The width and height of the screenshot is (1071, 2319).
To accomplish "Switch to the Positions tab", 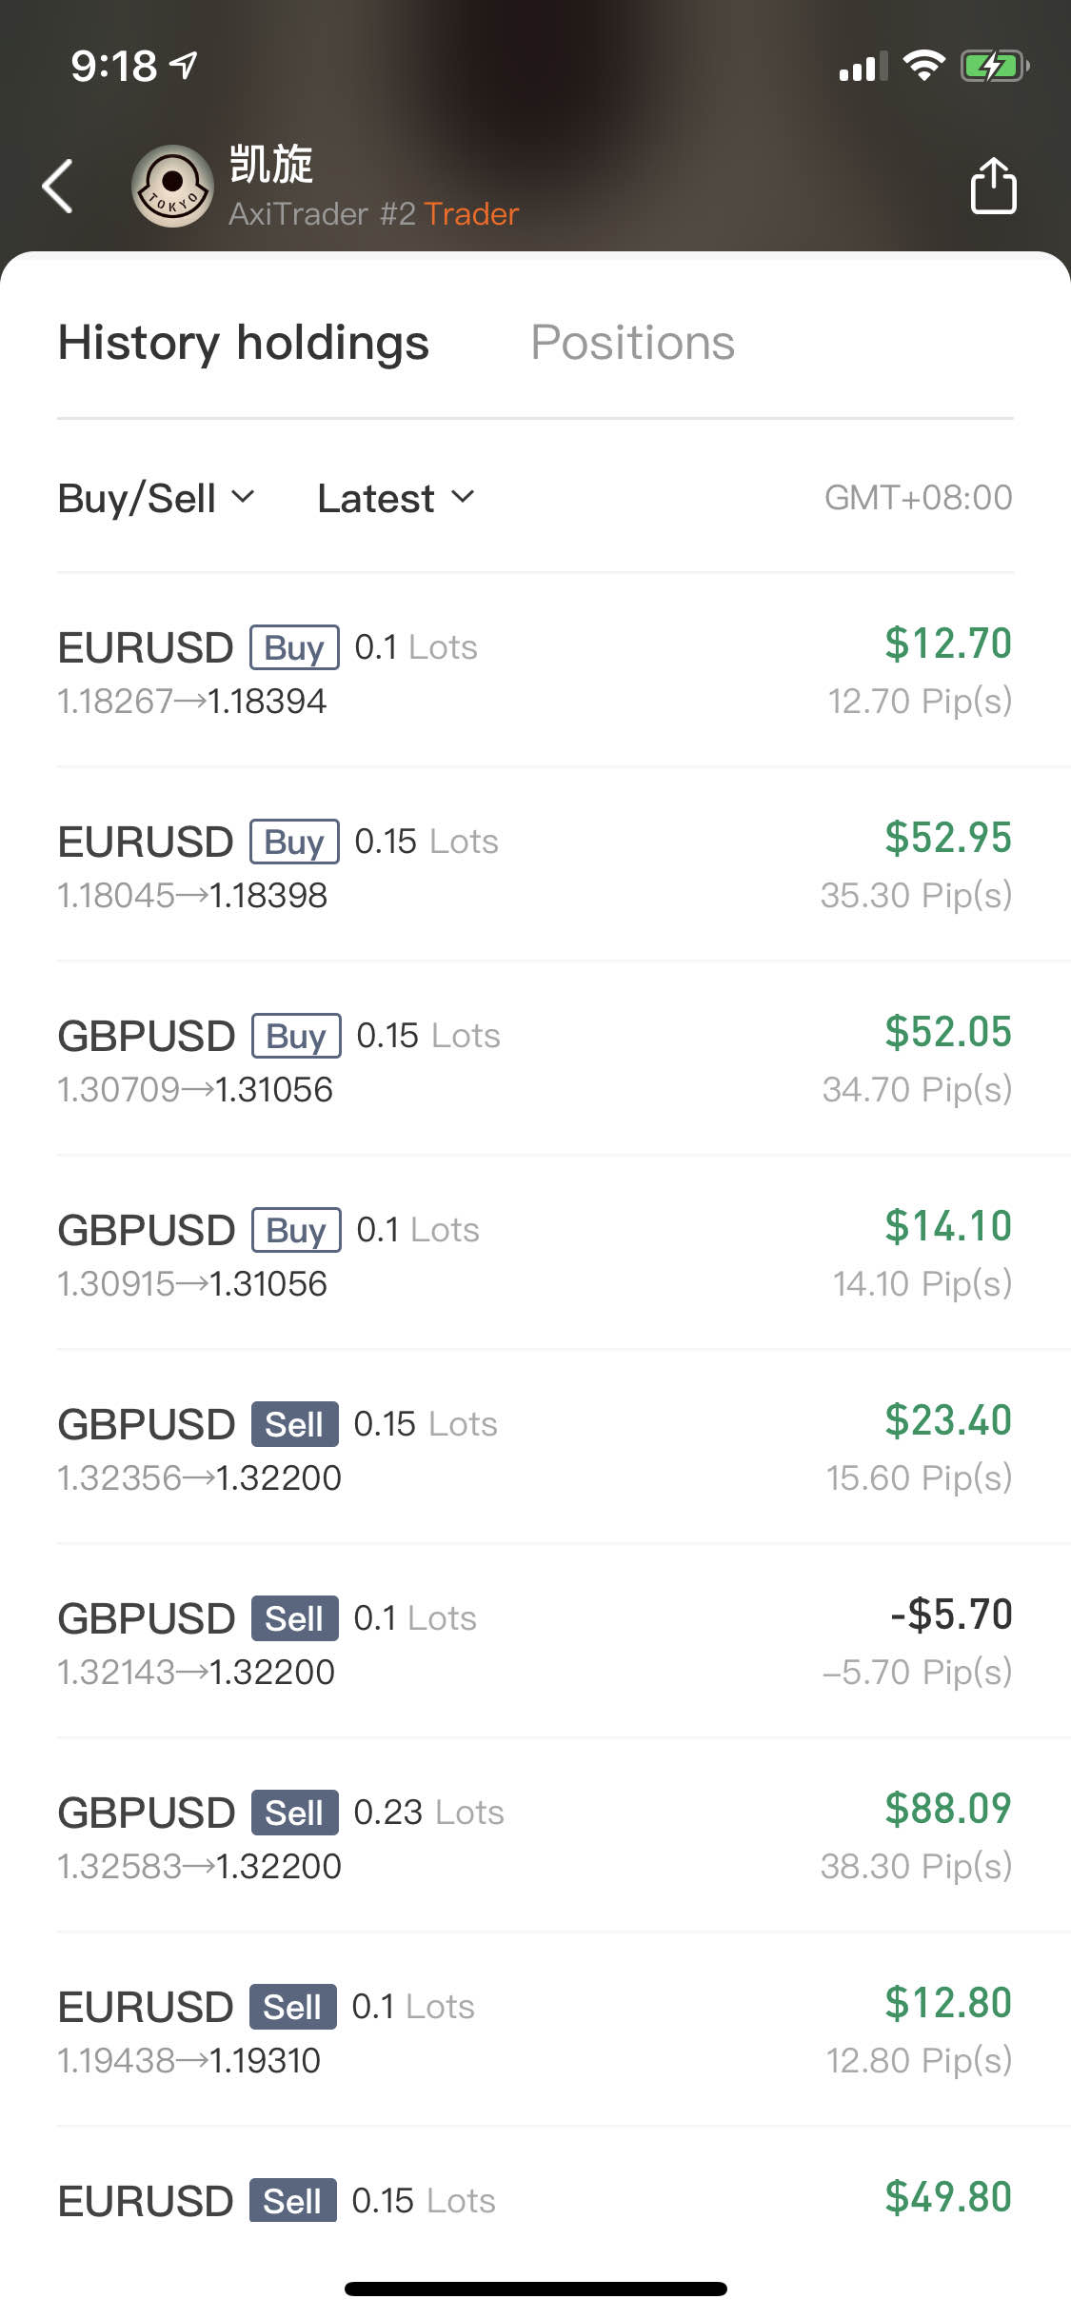I will [x=632, y=342].
